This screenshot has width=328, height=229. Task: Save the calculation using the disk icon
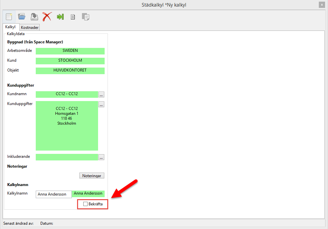click(34, 17)
